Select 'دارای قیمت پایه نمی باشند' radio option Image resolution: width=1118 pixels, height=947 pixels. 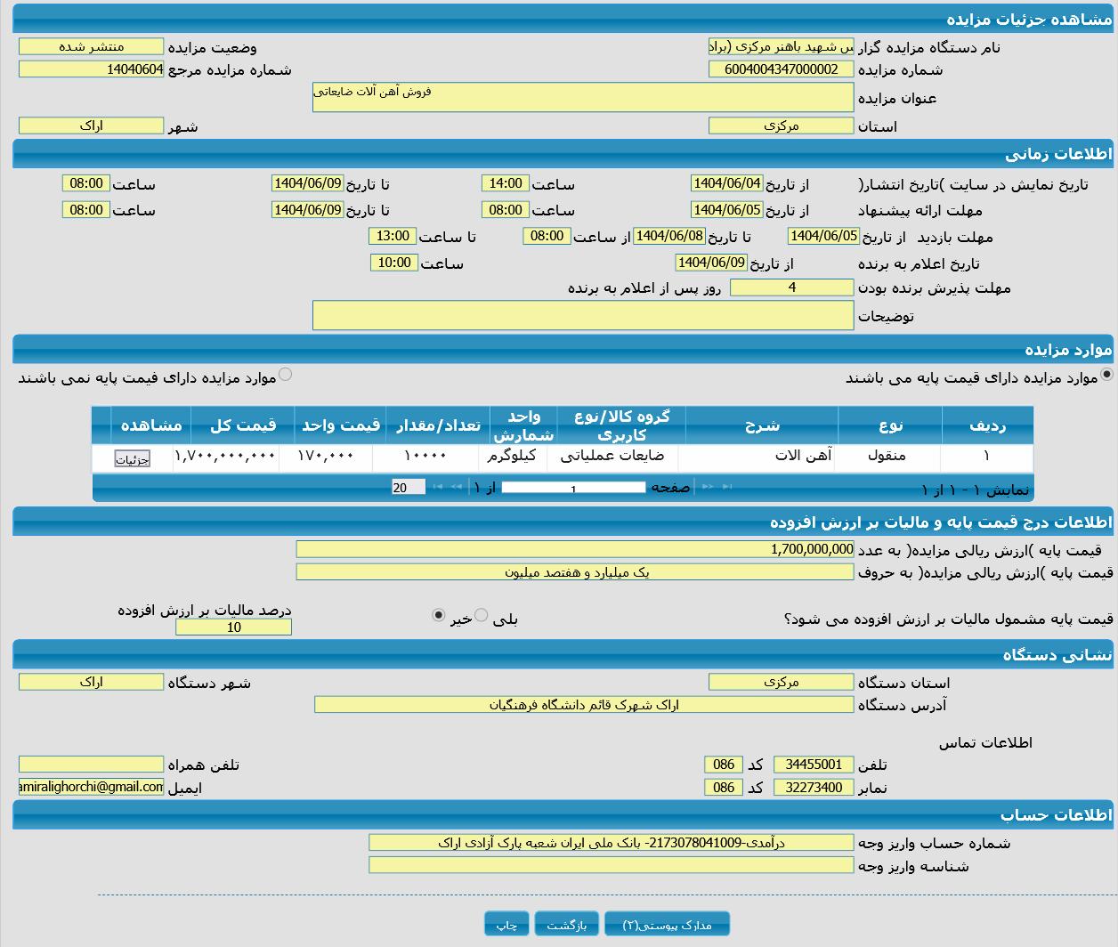pos(285,375)
